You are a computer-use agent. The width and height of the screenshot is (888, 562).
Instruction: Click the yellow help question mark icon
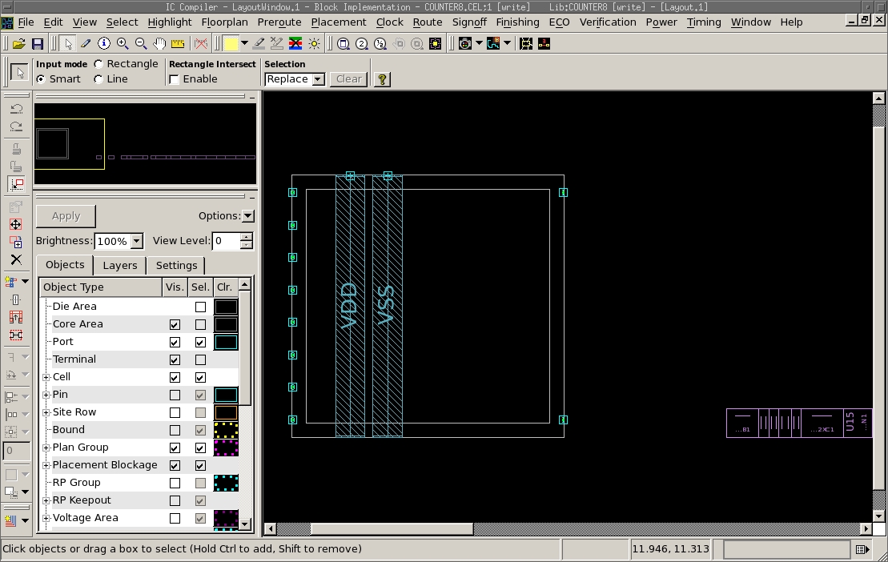[x=382, y=79]
